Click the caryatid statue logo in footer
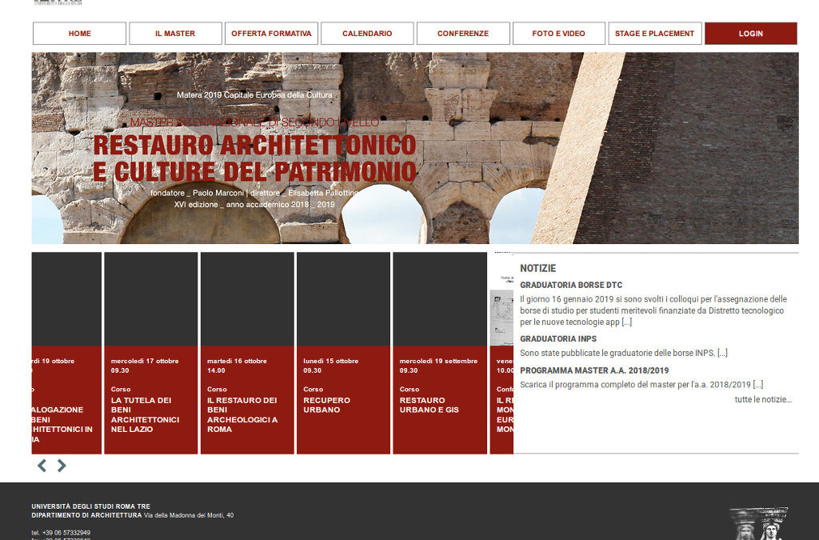The width and height of the screenshot is (819, 540). tap(758, 523)
